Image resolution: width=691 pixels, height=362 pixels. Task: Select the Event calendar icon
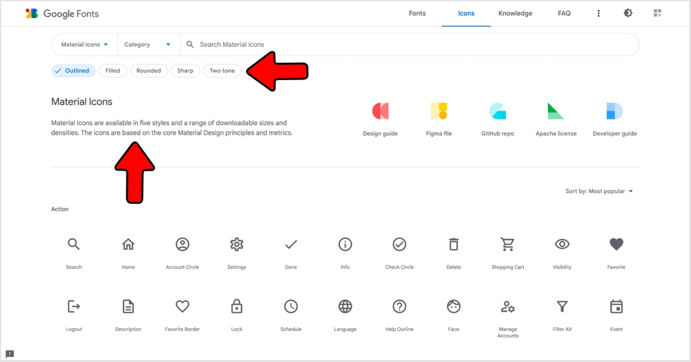tap(616, 306)
